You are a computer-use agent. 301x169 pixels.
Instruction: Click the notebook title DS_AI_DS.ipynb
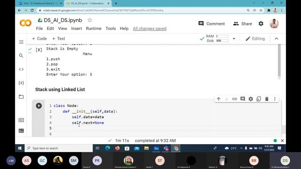pos(63,20)
